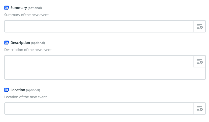Click Google Calendar icon beside Description
The image size is (209, 122).
click(7, 43)
